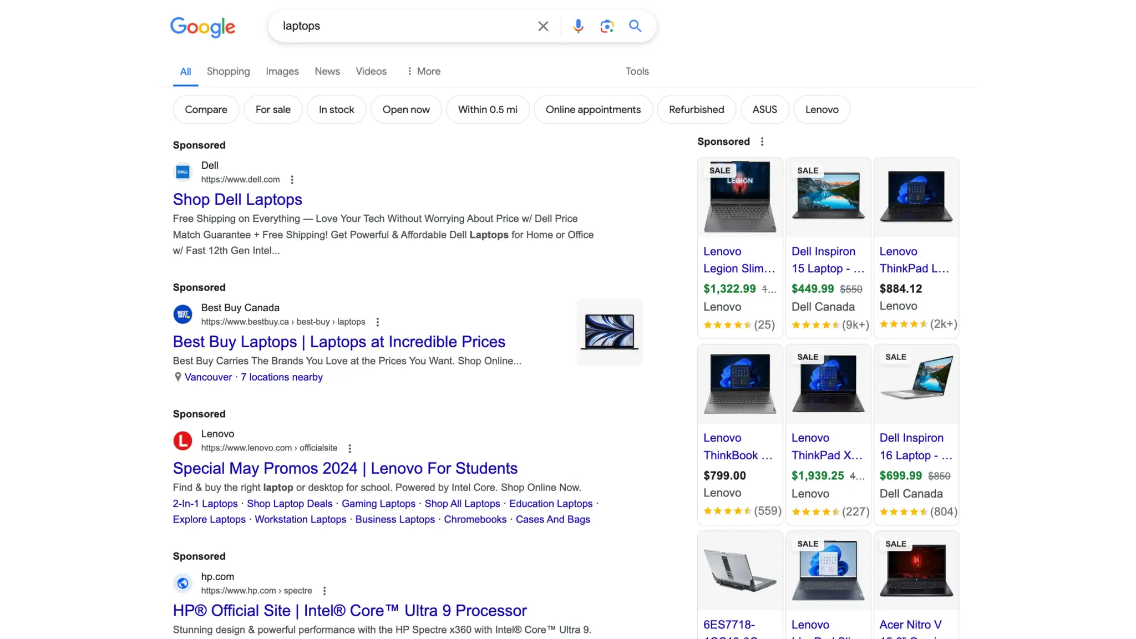Expand the More search categories menu
Screen dimensions: 1136x639
click(x=424, y=72)
